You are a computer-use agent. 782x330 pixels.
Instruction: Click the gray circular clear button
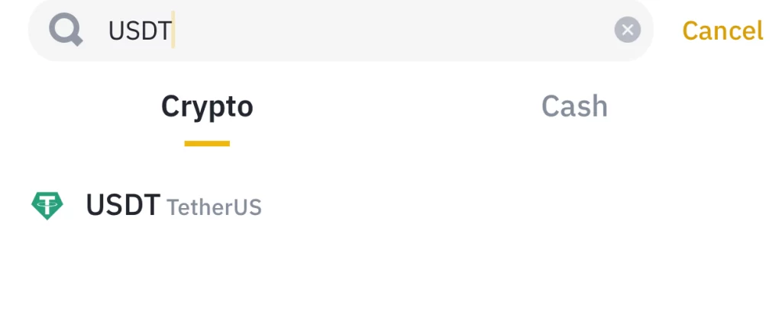coord(628,30)
